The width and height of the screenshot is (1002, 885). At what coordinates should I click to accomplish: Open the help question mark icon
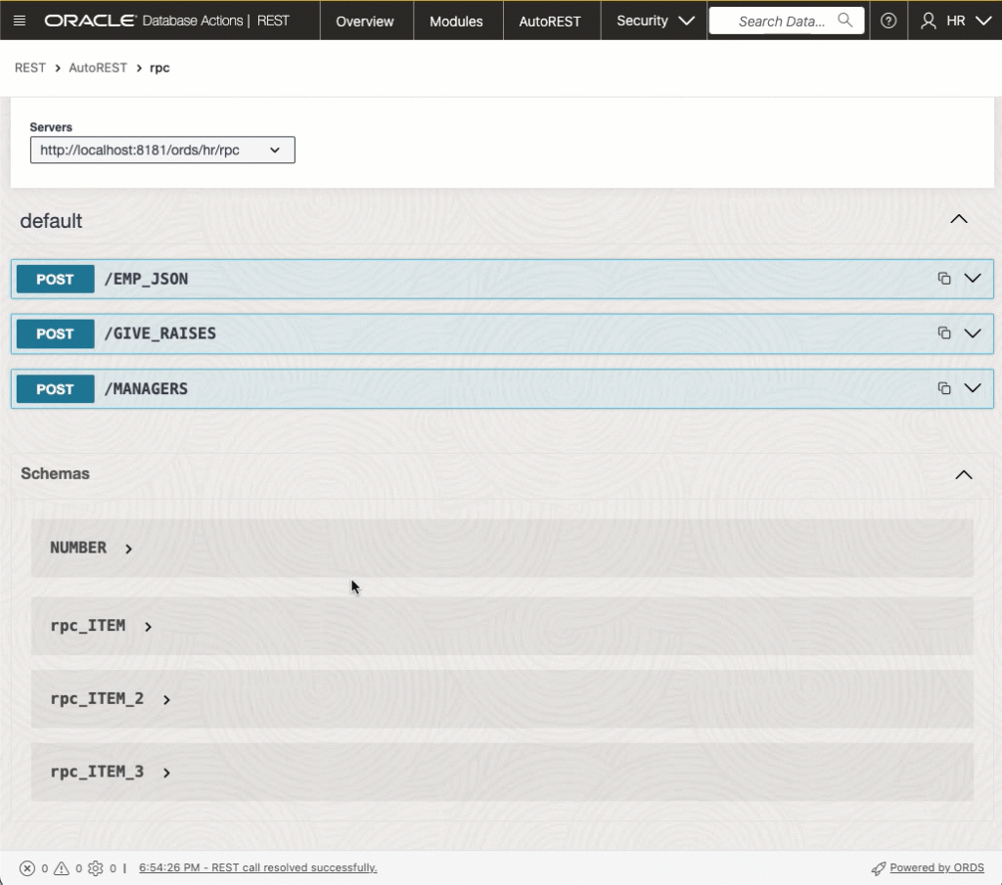pos(888,20)
